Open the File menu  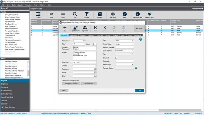point(4,5)
